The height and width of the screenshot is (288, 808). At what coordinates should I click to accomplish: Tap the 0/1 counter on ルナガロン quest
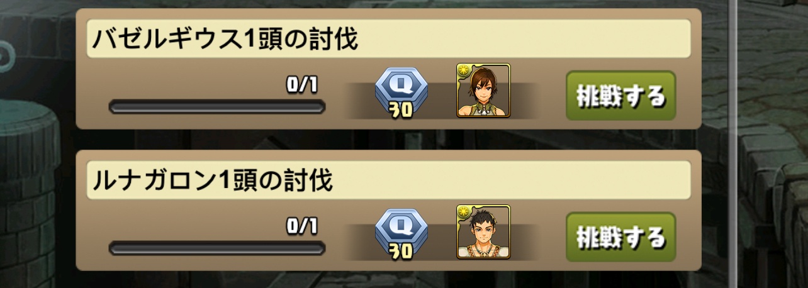[x=302, y=226]
